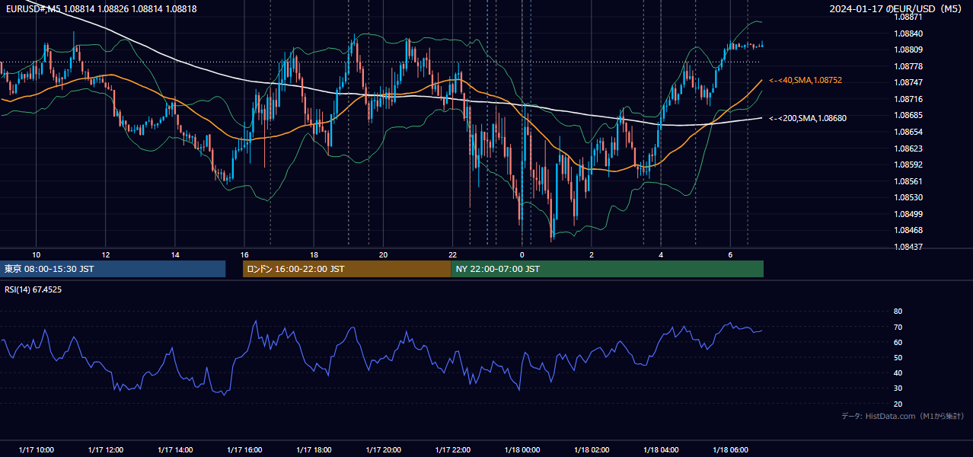Click hour label 22 under price chart
The width and height of the screenshot is (973, 457).
click(x=452, y=254)
